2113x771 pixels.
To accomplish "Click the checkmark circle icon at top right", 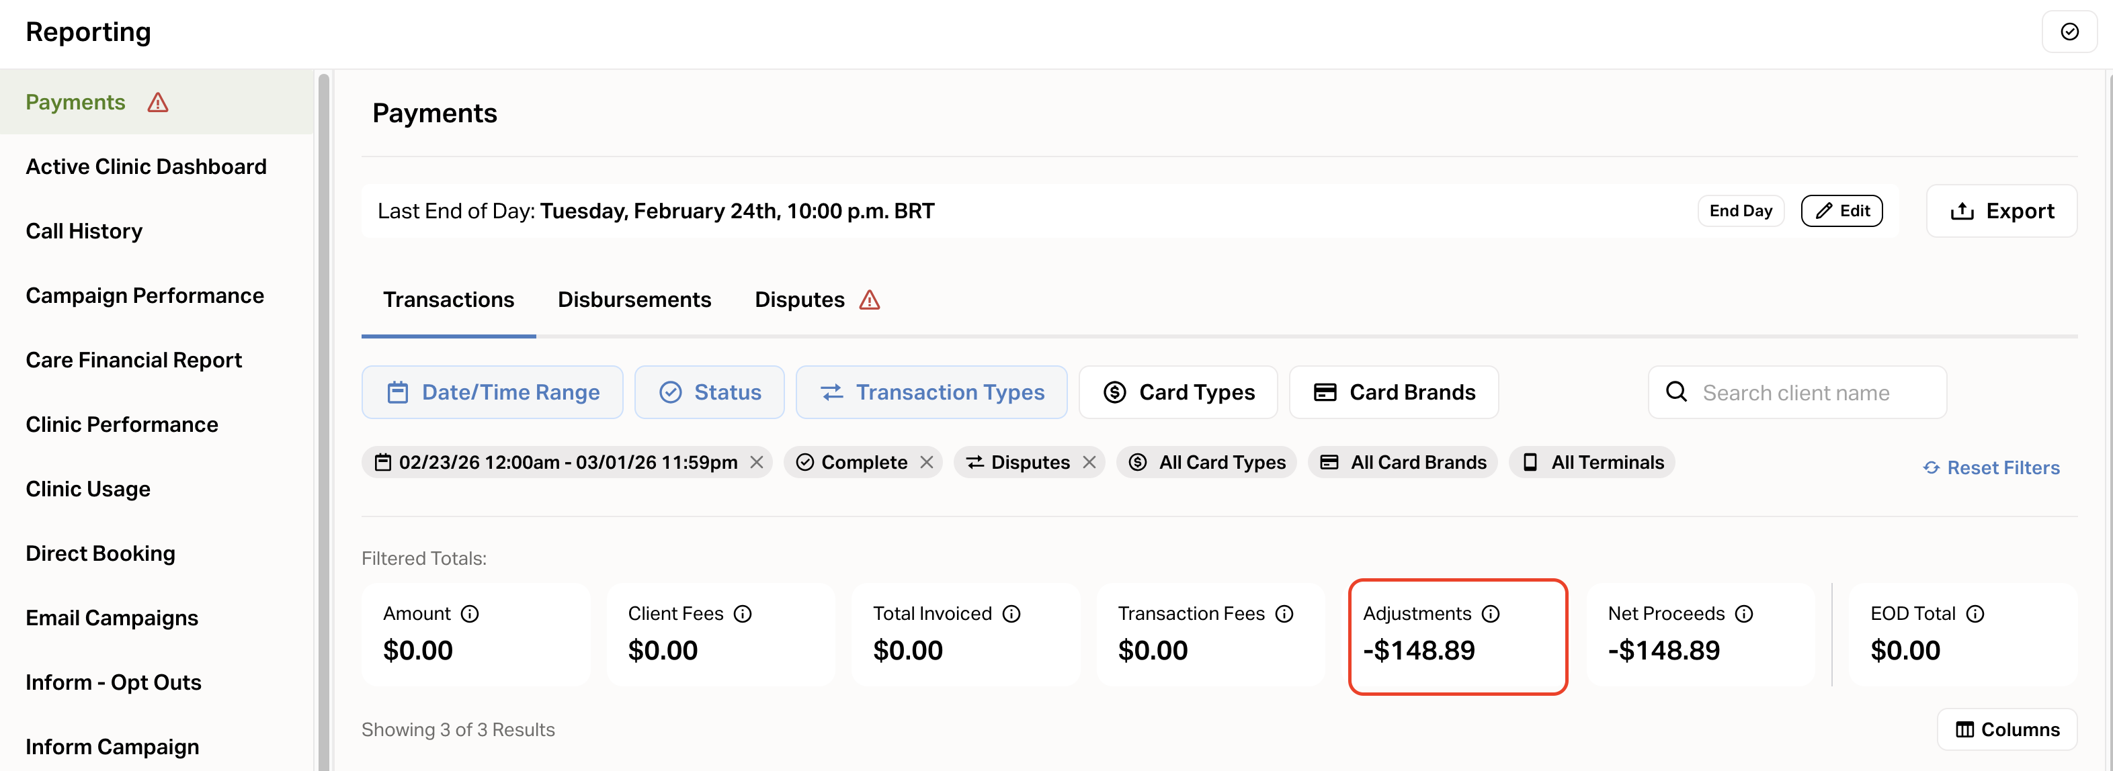I will [x=2069, y=32].
